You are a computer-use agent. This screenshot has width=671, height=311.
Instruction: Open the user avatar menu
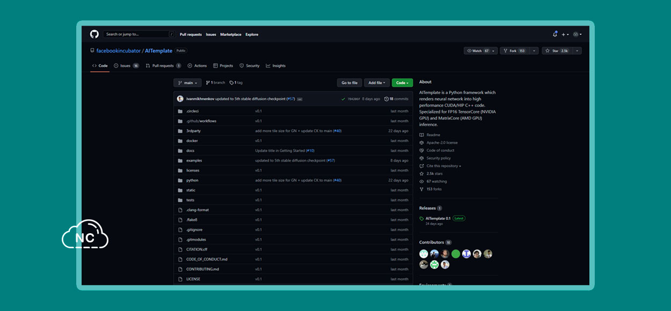point(577,34)
